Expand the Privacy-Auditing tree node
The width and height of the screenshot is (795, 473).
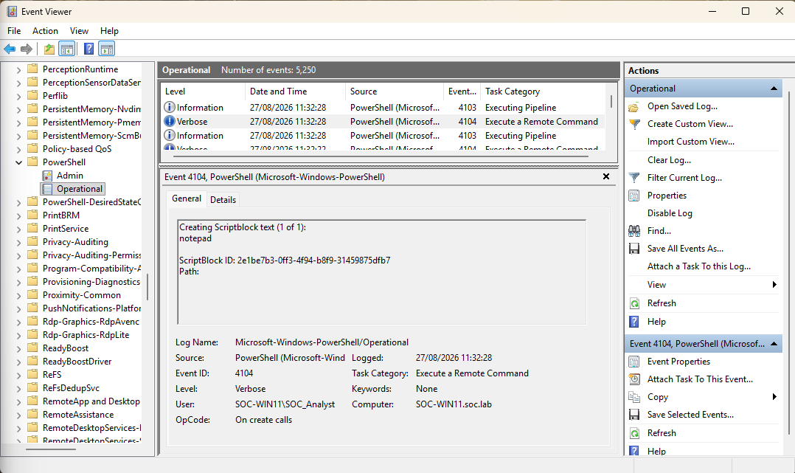pyautogui.click(x=18, y=242)
